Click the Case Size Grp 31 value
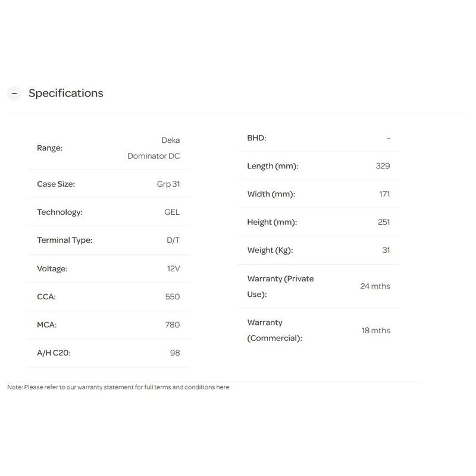The width and height of the screenshot is (476, 476). pos(168,184)
